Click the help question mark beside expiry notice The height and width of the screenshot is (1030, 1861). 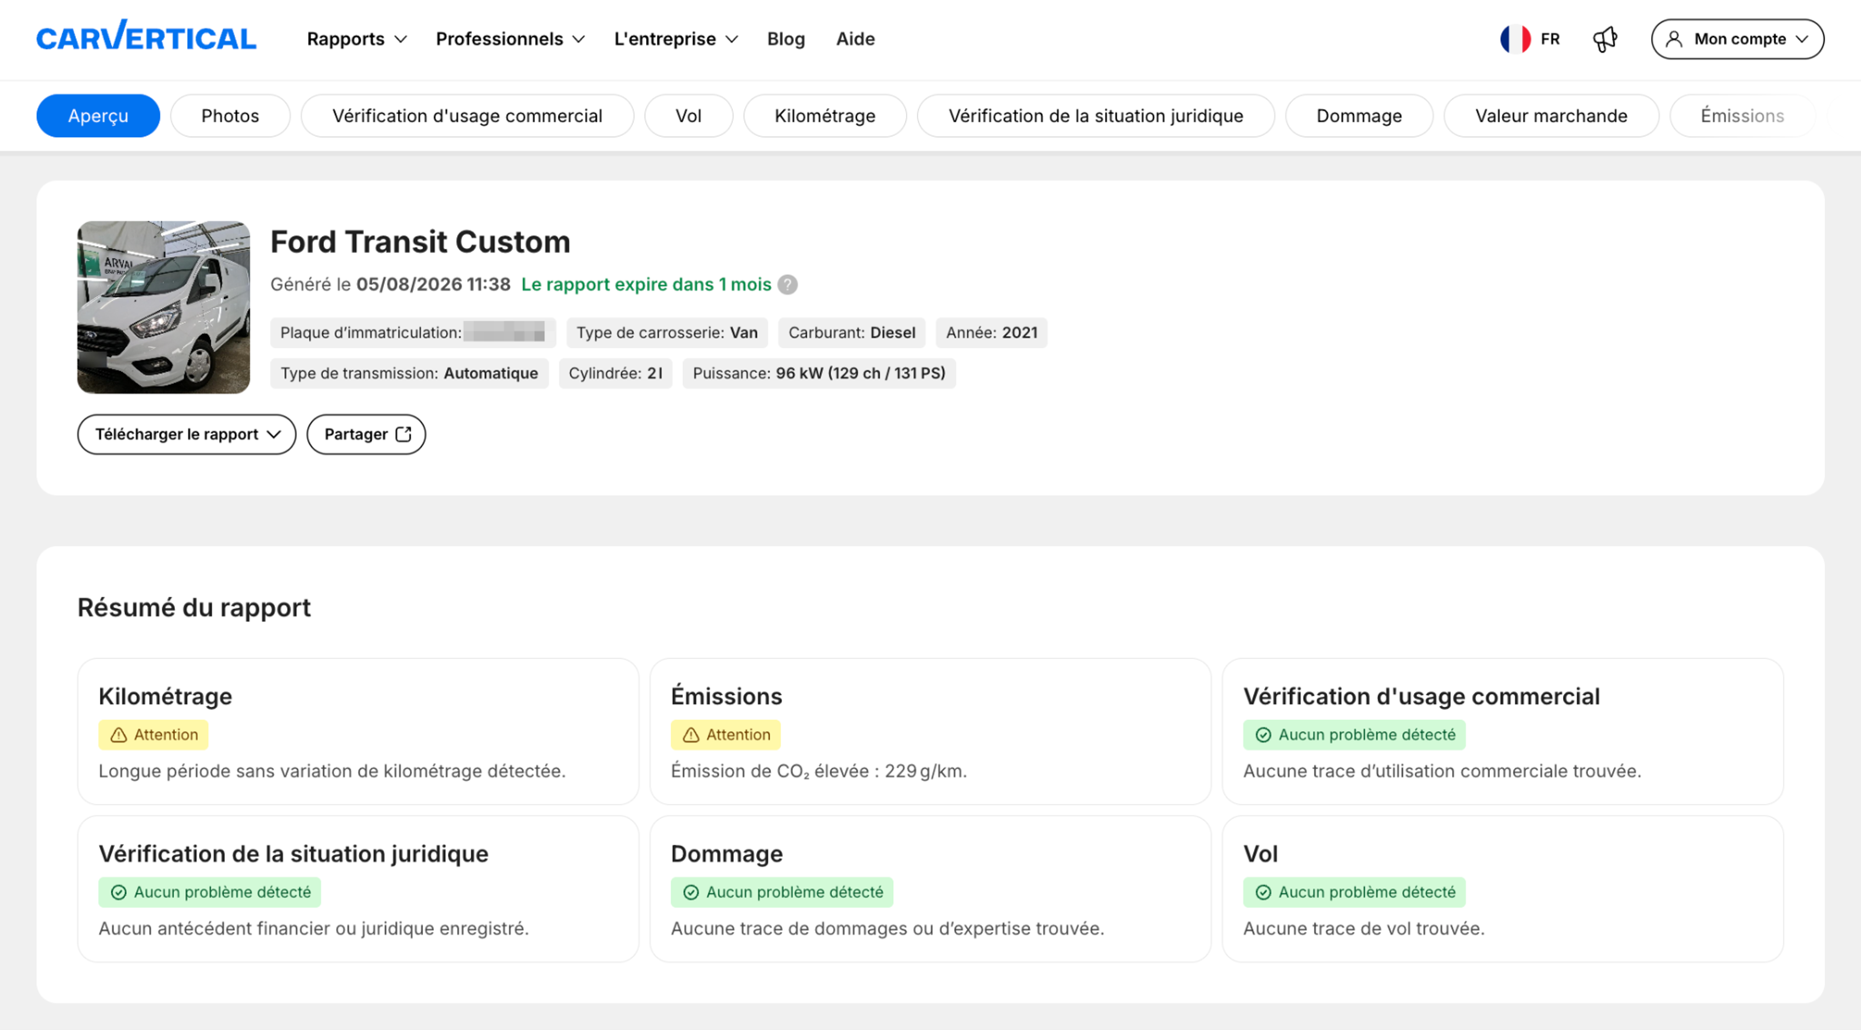click(x=788, y=284)
